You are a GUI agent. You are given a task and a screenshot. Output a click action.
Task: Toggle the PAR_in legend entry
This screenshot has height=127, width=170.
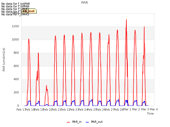[x=74, y=122]
